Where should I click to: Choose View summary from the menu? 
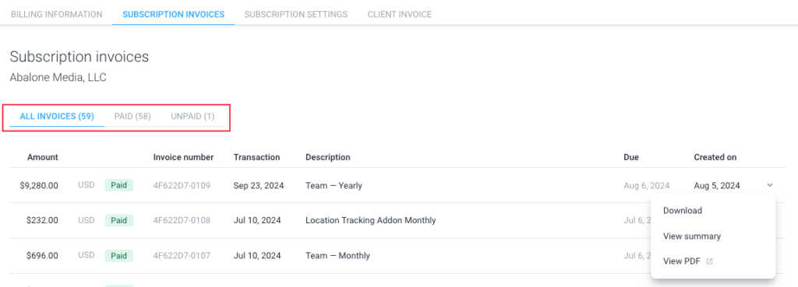[x=692, y=236]
